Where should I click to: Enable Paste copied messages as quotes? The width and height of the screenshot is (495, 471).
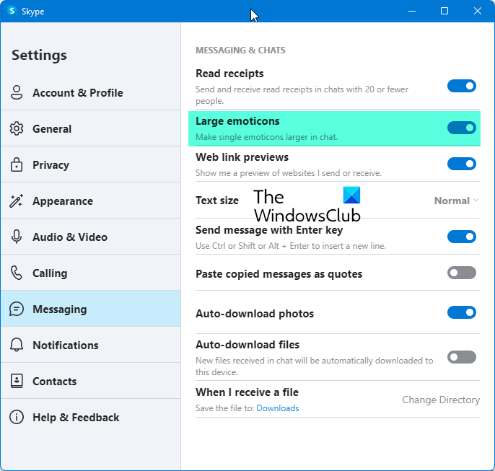(462, 273)
